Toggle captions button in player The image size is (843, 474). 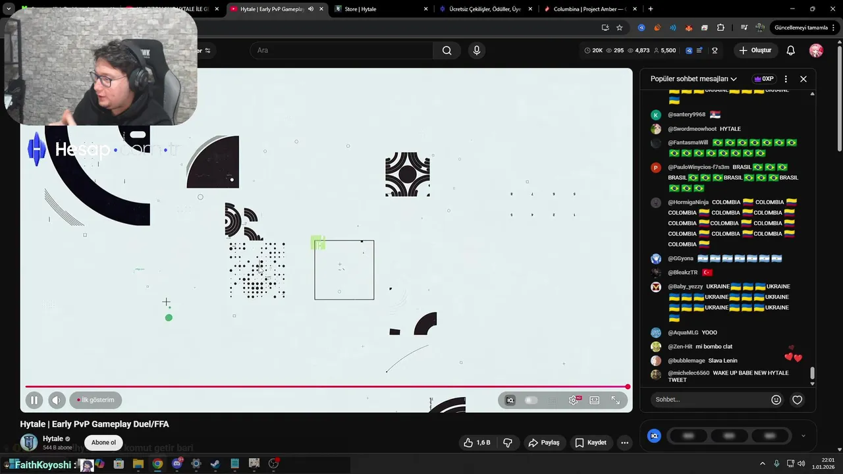point(553,400)
